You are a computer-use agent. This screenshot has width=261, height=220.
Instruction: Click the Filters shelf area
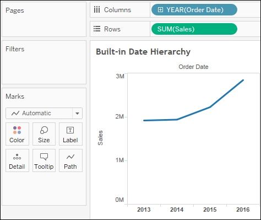pyautogui.click(x=44, y=62)
